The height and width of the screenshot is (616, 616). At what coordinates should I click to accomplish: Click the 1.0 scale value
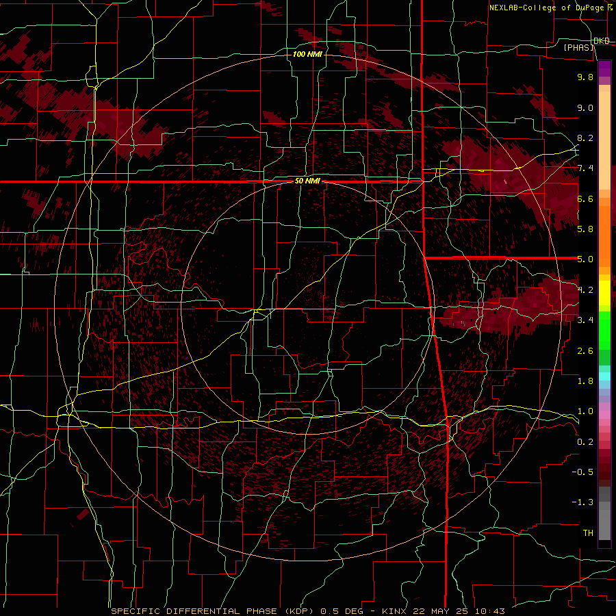[585, 411]
